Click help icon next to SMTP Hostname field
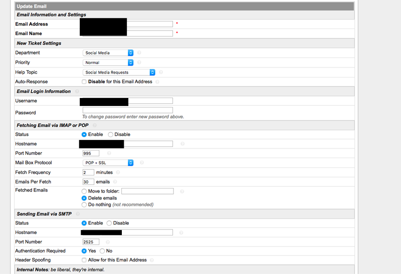This screenshot has width=401, height=274. click(181, 232)
